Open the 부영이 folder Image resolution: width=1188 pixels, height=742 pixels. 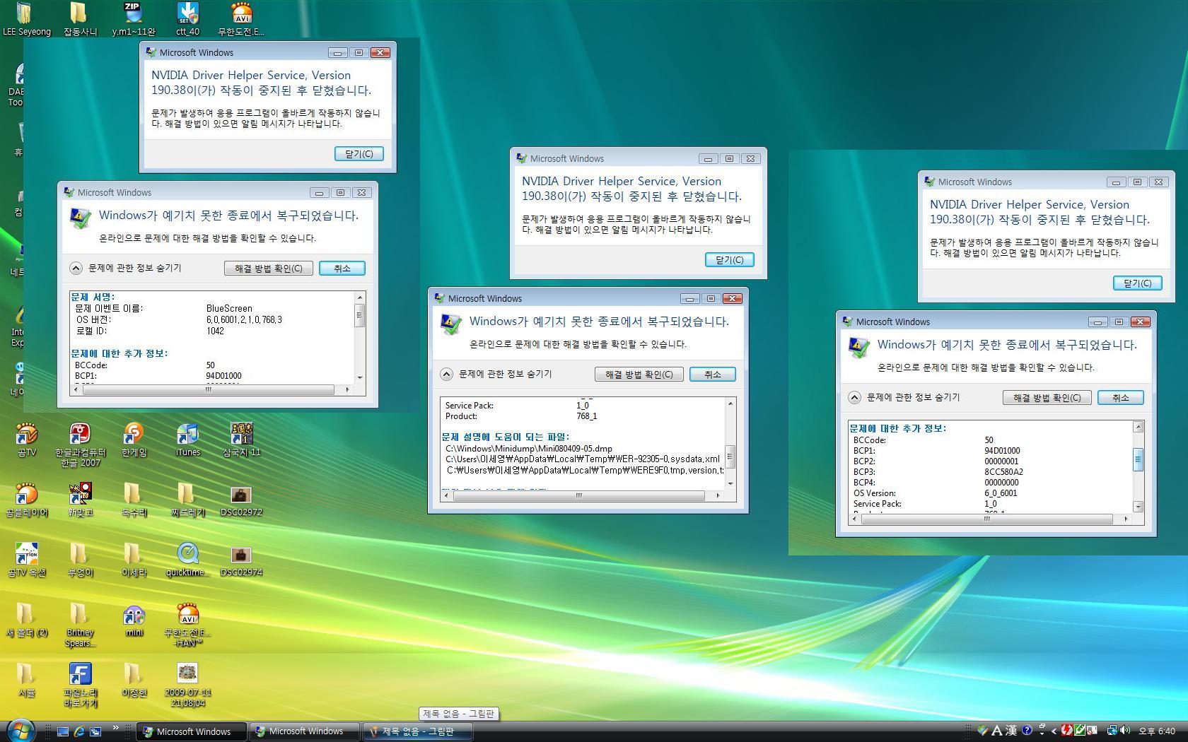[x=80, y=560]
